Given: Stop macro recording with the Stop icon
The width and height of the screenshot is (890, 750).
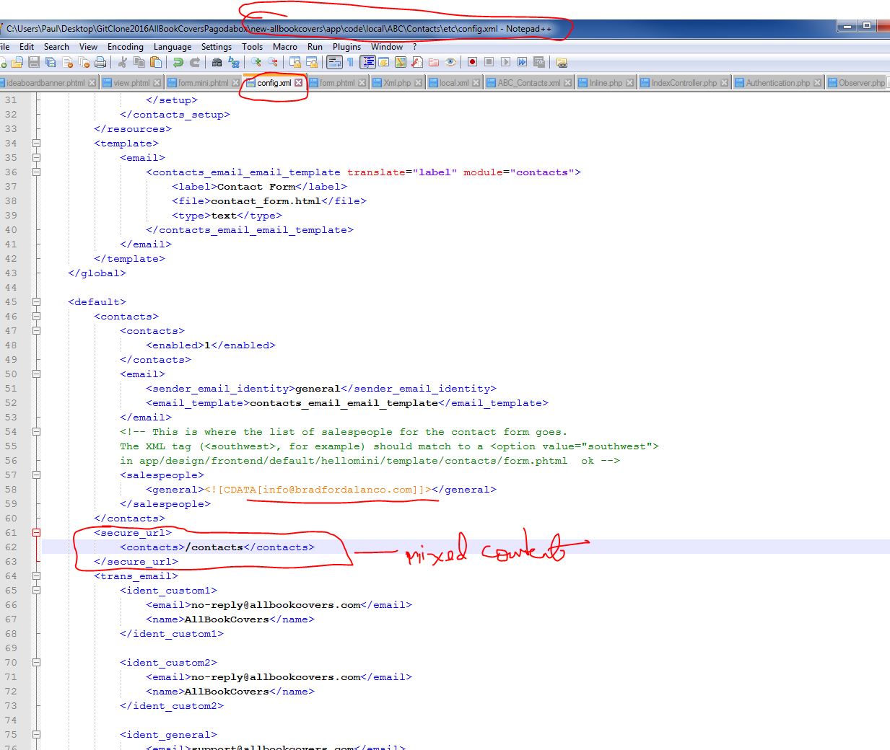Looking at the screenshot, I should 489,62.
